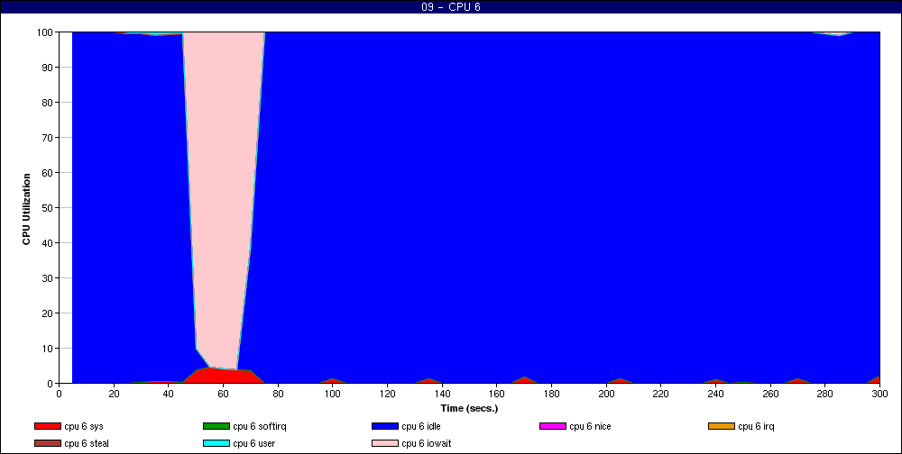Image resolution: width=902 pixels, height=454 pixels.
Task: Click x-axis tick label 140
Action: point(442,394)
